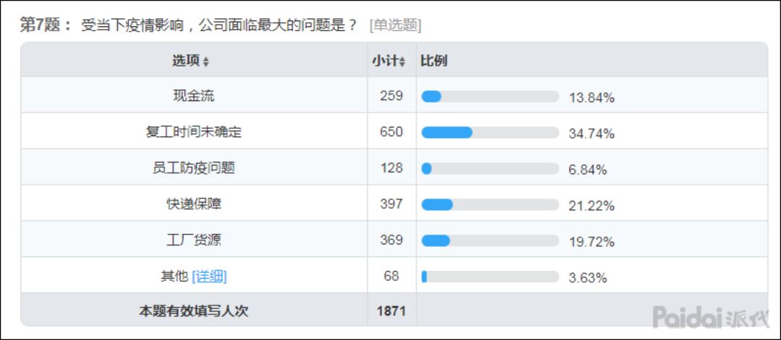781x340 pixels.
Task: Click the 其他 progress bar
Action: tap(490, 276)
